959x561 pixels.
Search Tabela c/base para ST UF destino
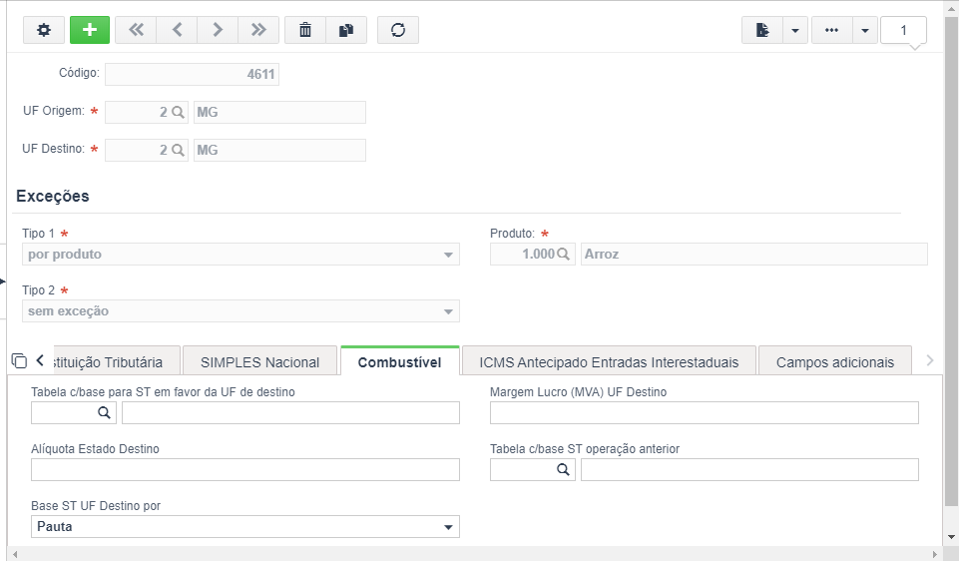click(x=104, y=413)
